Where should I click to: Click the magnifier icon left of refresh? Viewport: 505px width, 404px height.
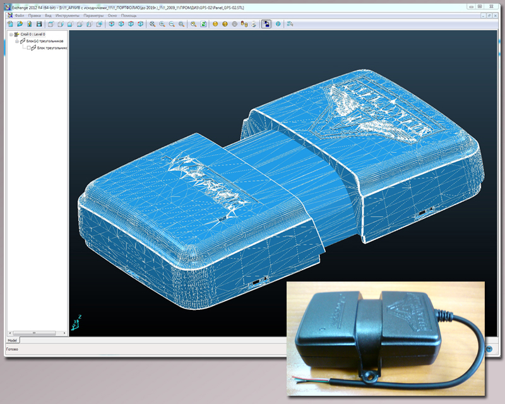[x=194, y=24]
